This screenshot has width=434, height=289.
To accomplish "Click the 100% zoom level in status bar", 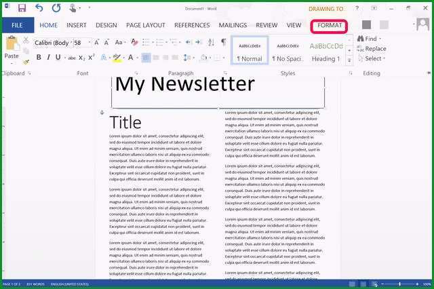I will point(427,284).
